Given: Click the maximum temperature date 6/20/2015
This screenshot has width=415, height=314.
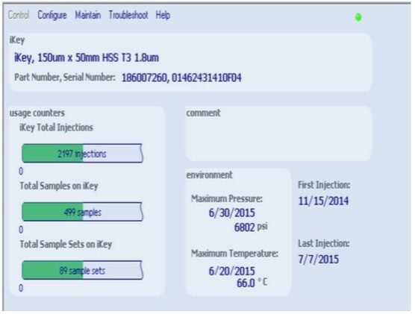Looking at the screenshot, I should pyautogui.click(x=232, y=271).
